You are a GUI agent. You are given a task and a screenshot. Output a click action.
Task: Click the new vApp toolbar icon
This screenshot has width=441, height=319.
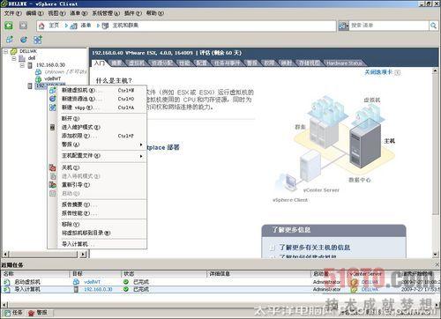(38, 40)
